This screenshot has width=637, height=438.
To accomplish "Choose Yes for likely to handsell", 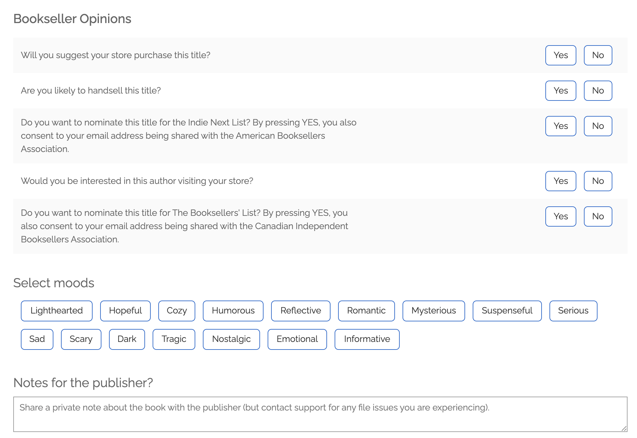I will click(561, 91).
